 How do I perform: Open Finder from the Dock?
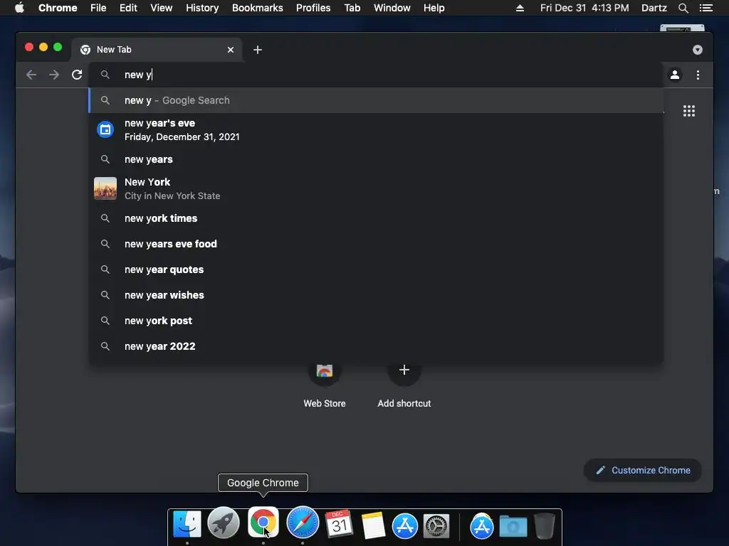pos(187,524)
